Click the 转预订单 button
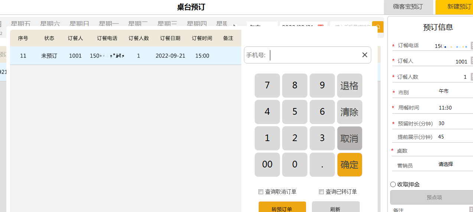The image size is (473, 212). click(282, 208)
